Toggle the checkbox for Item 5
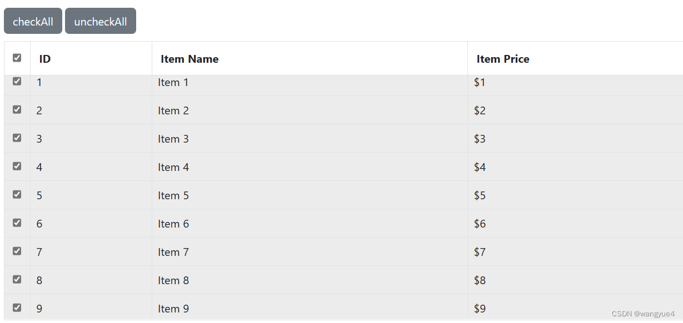This screenshot has width=683, height=323. click(x=17, y=194)
